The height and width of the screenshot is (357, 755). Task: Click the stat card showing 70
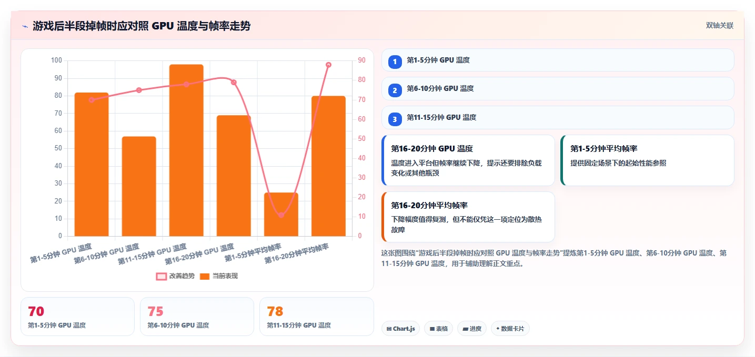point(78,317)
